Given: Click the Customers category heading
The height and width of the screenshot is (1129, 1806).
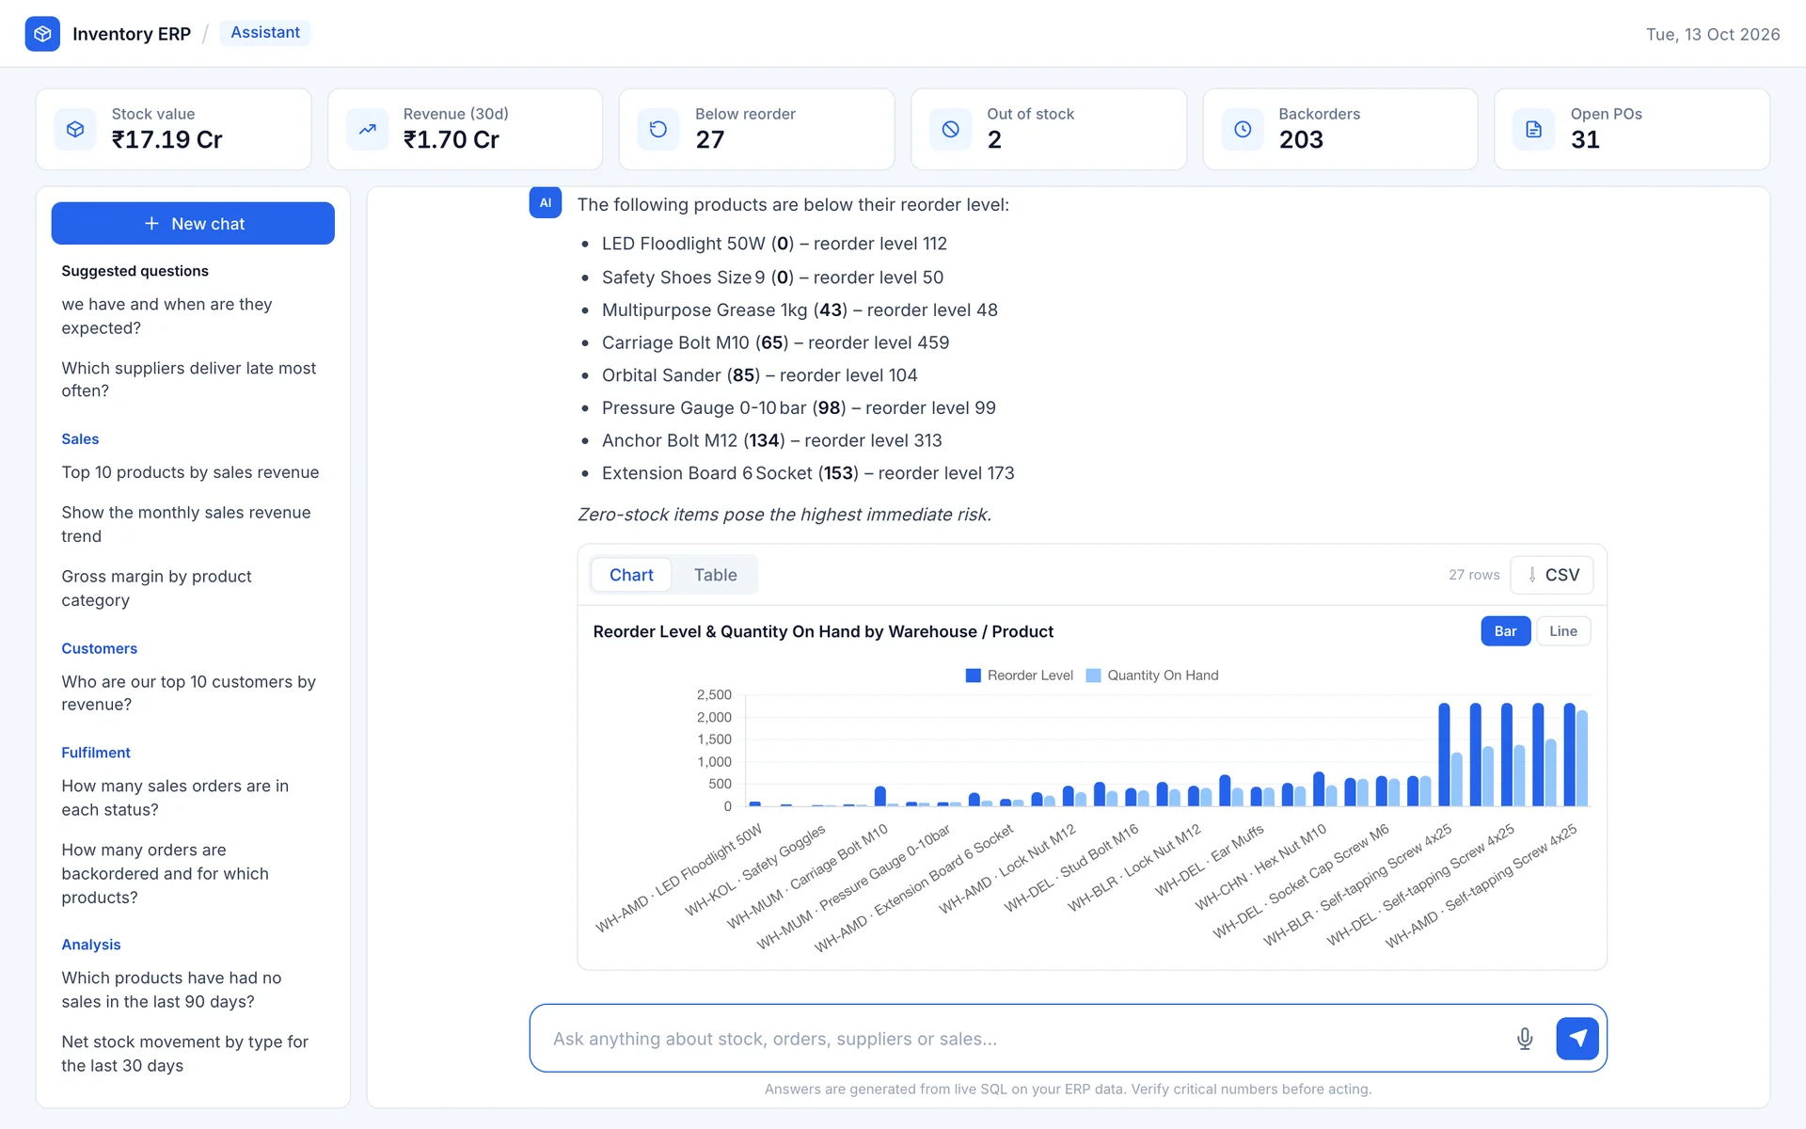Looking at the screenshot, I should click(x=99, y=648).
